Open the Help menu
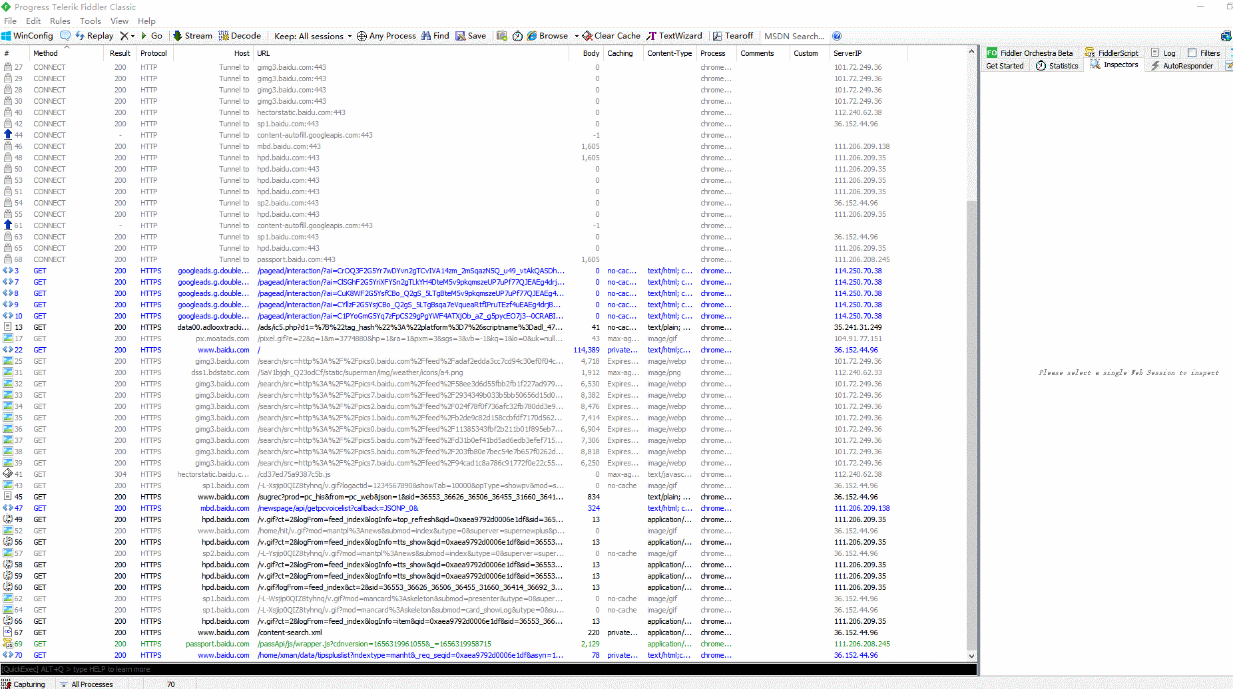The width and height of the screenshot is (1233, 689). [x=146, y=21]
